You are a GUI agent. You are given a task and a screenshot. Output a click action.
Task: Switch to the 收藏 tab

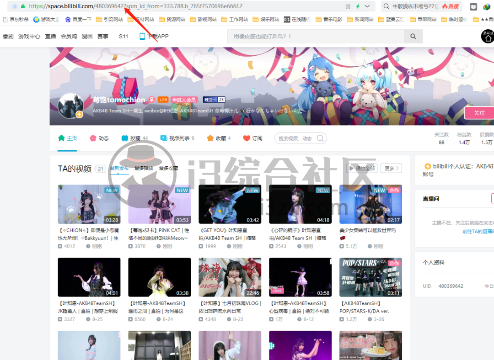tap(219, 138)
